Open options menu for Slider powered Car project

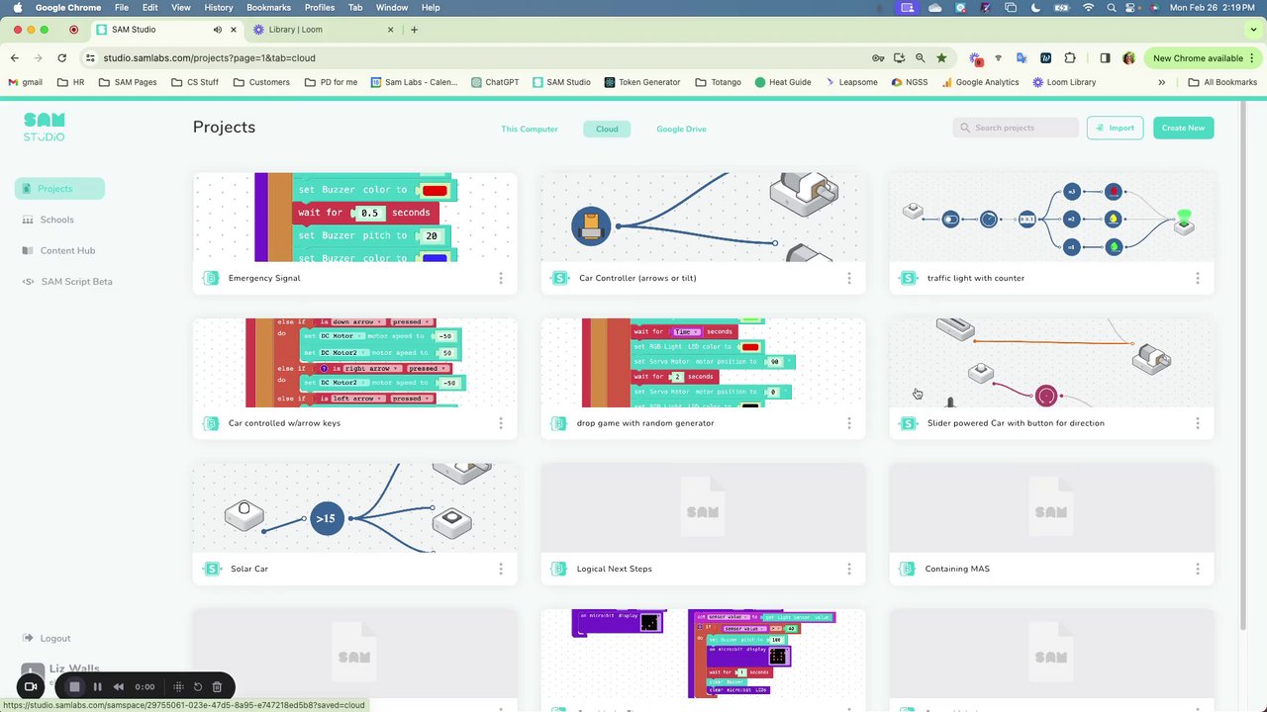tap(1197, 423)
